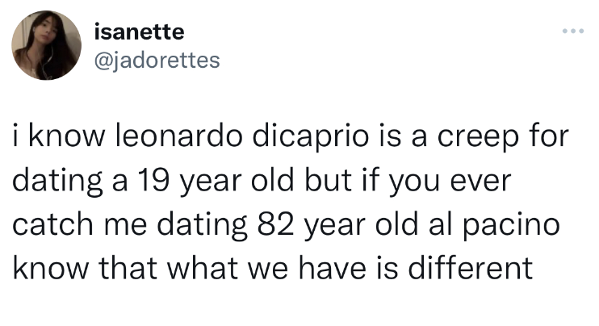599x326 pixels.
Task: Open the isanette display name link
Action: click(140, 31)
